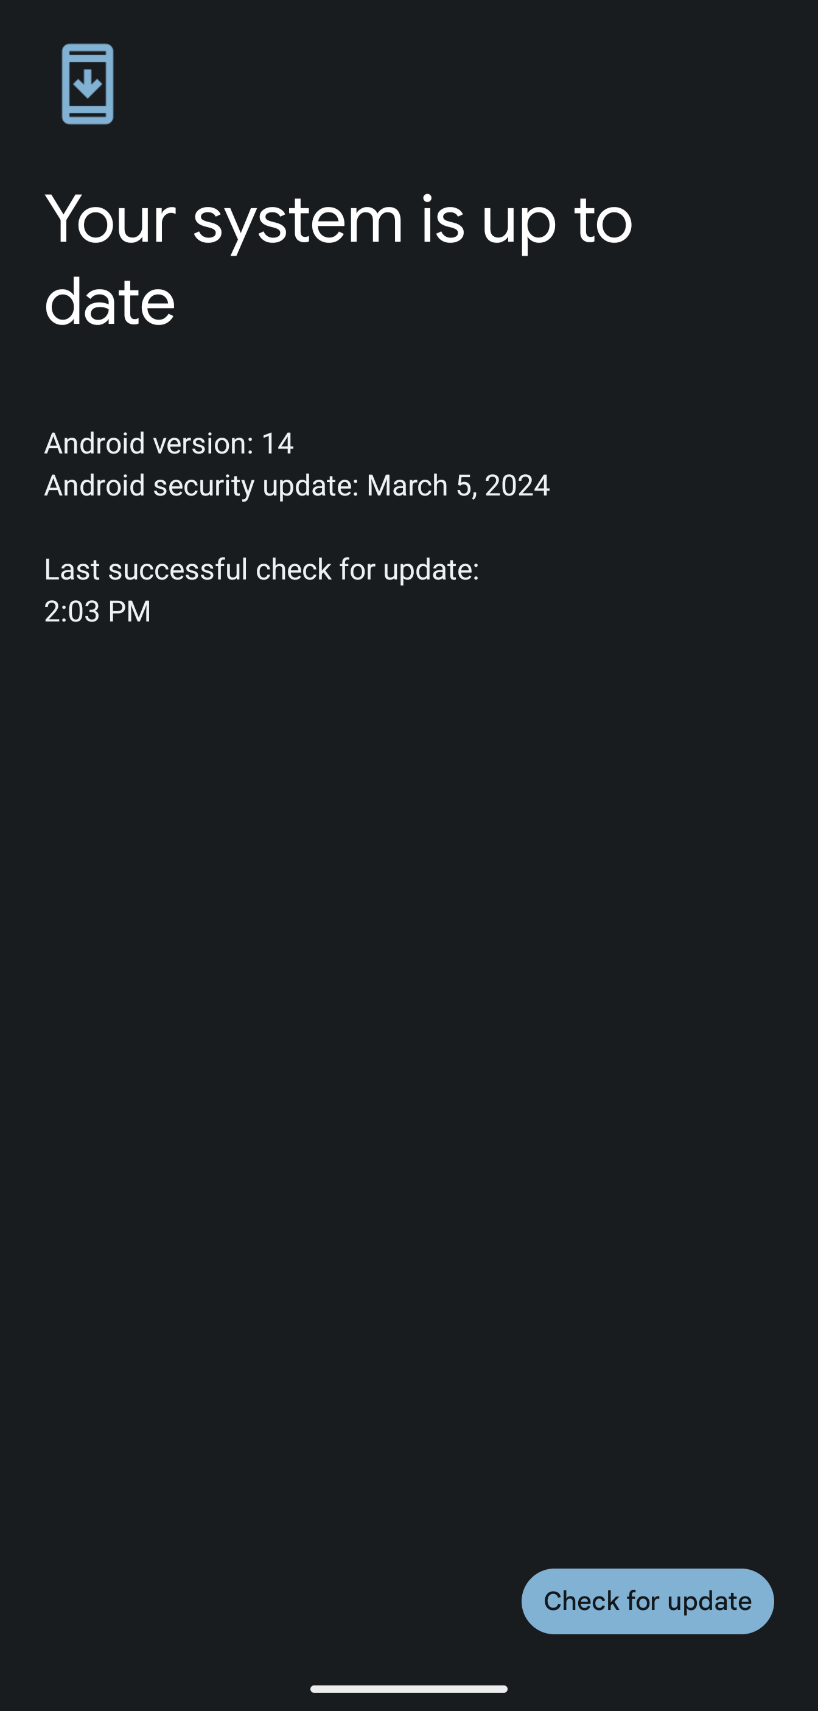
Task: Tap the system update phone icon
Action: [x=88, y=83]
